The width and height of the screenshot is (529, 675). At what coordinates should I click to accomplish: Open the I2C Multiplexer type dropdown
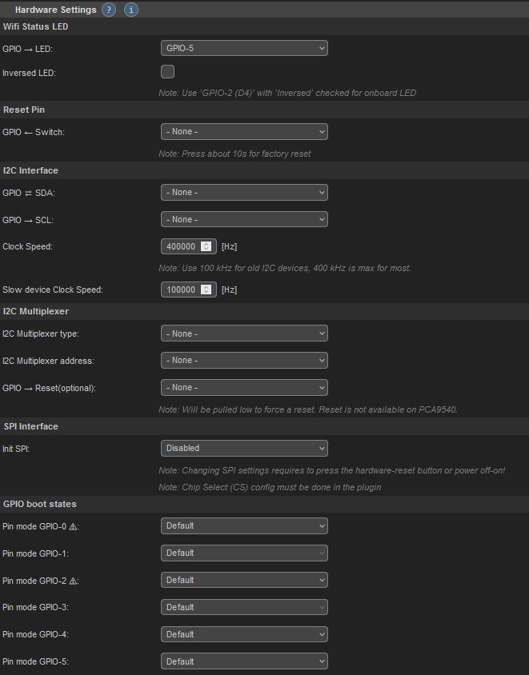coord(244,334)
